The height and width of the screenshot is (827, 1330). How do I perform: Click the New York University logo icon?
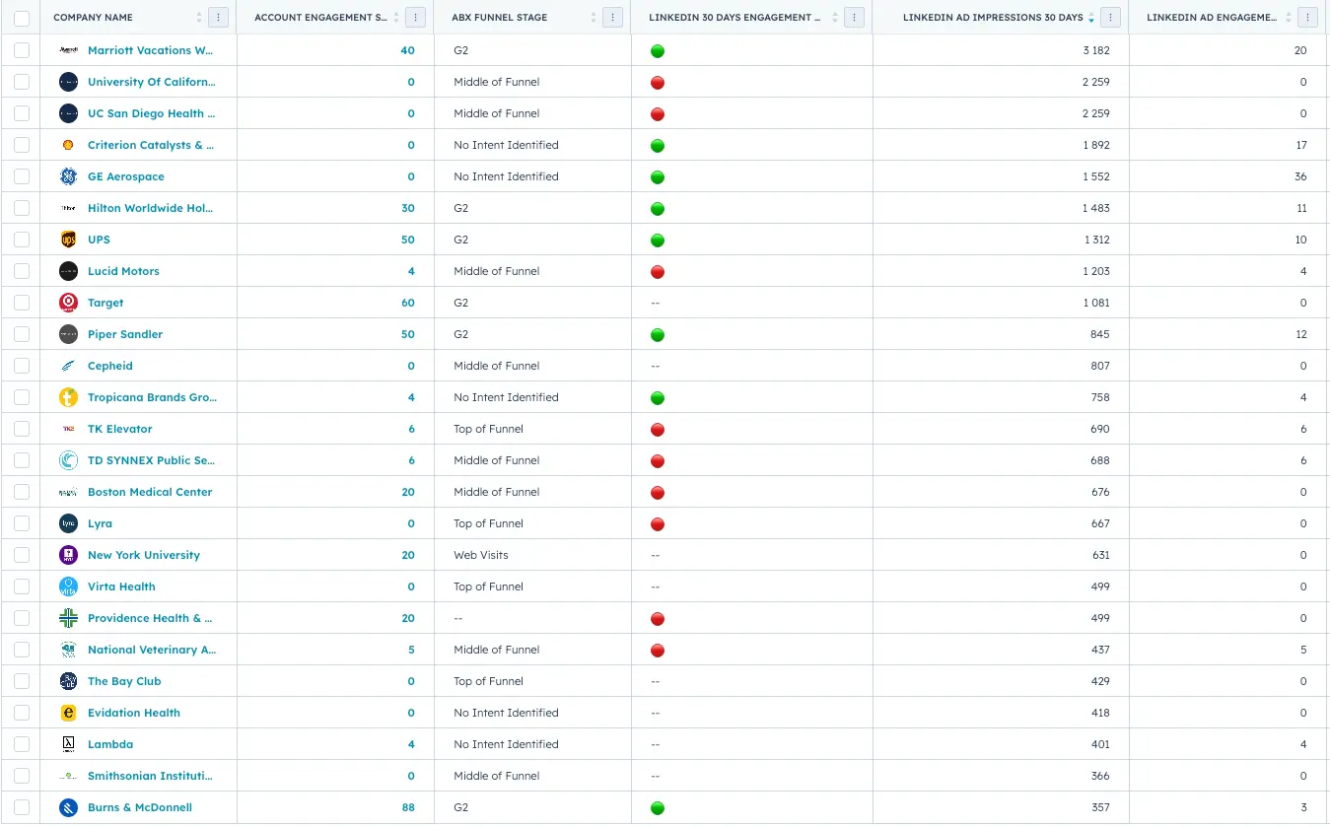[68, 555]
